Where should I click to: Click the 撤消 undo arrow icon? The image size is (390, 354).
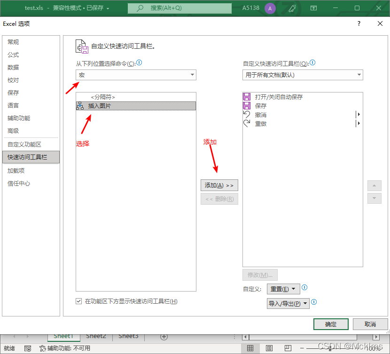point(247,115)
